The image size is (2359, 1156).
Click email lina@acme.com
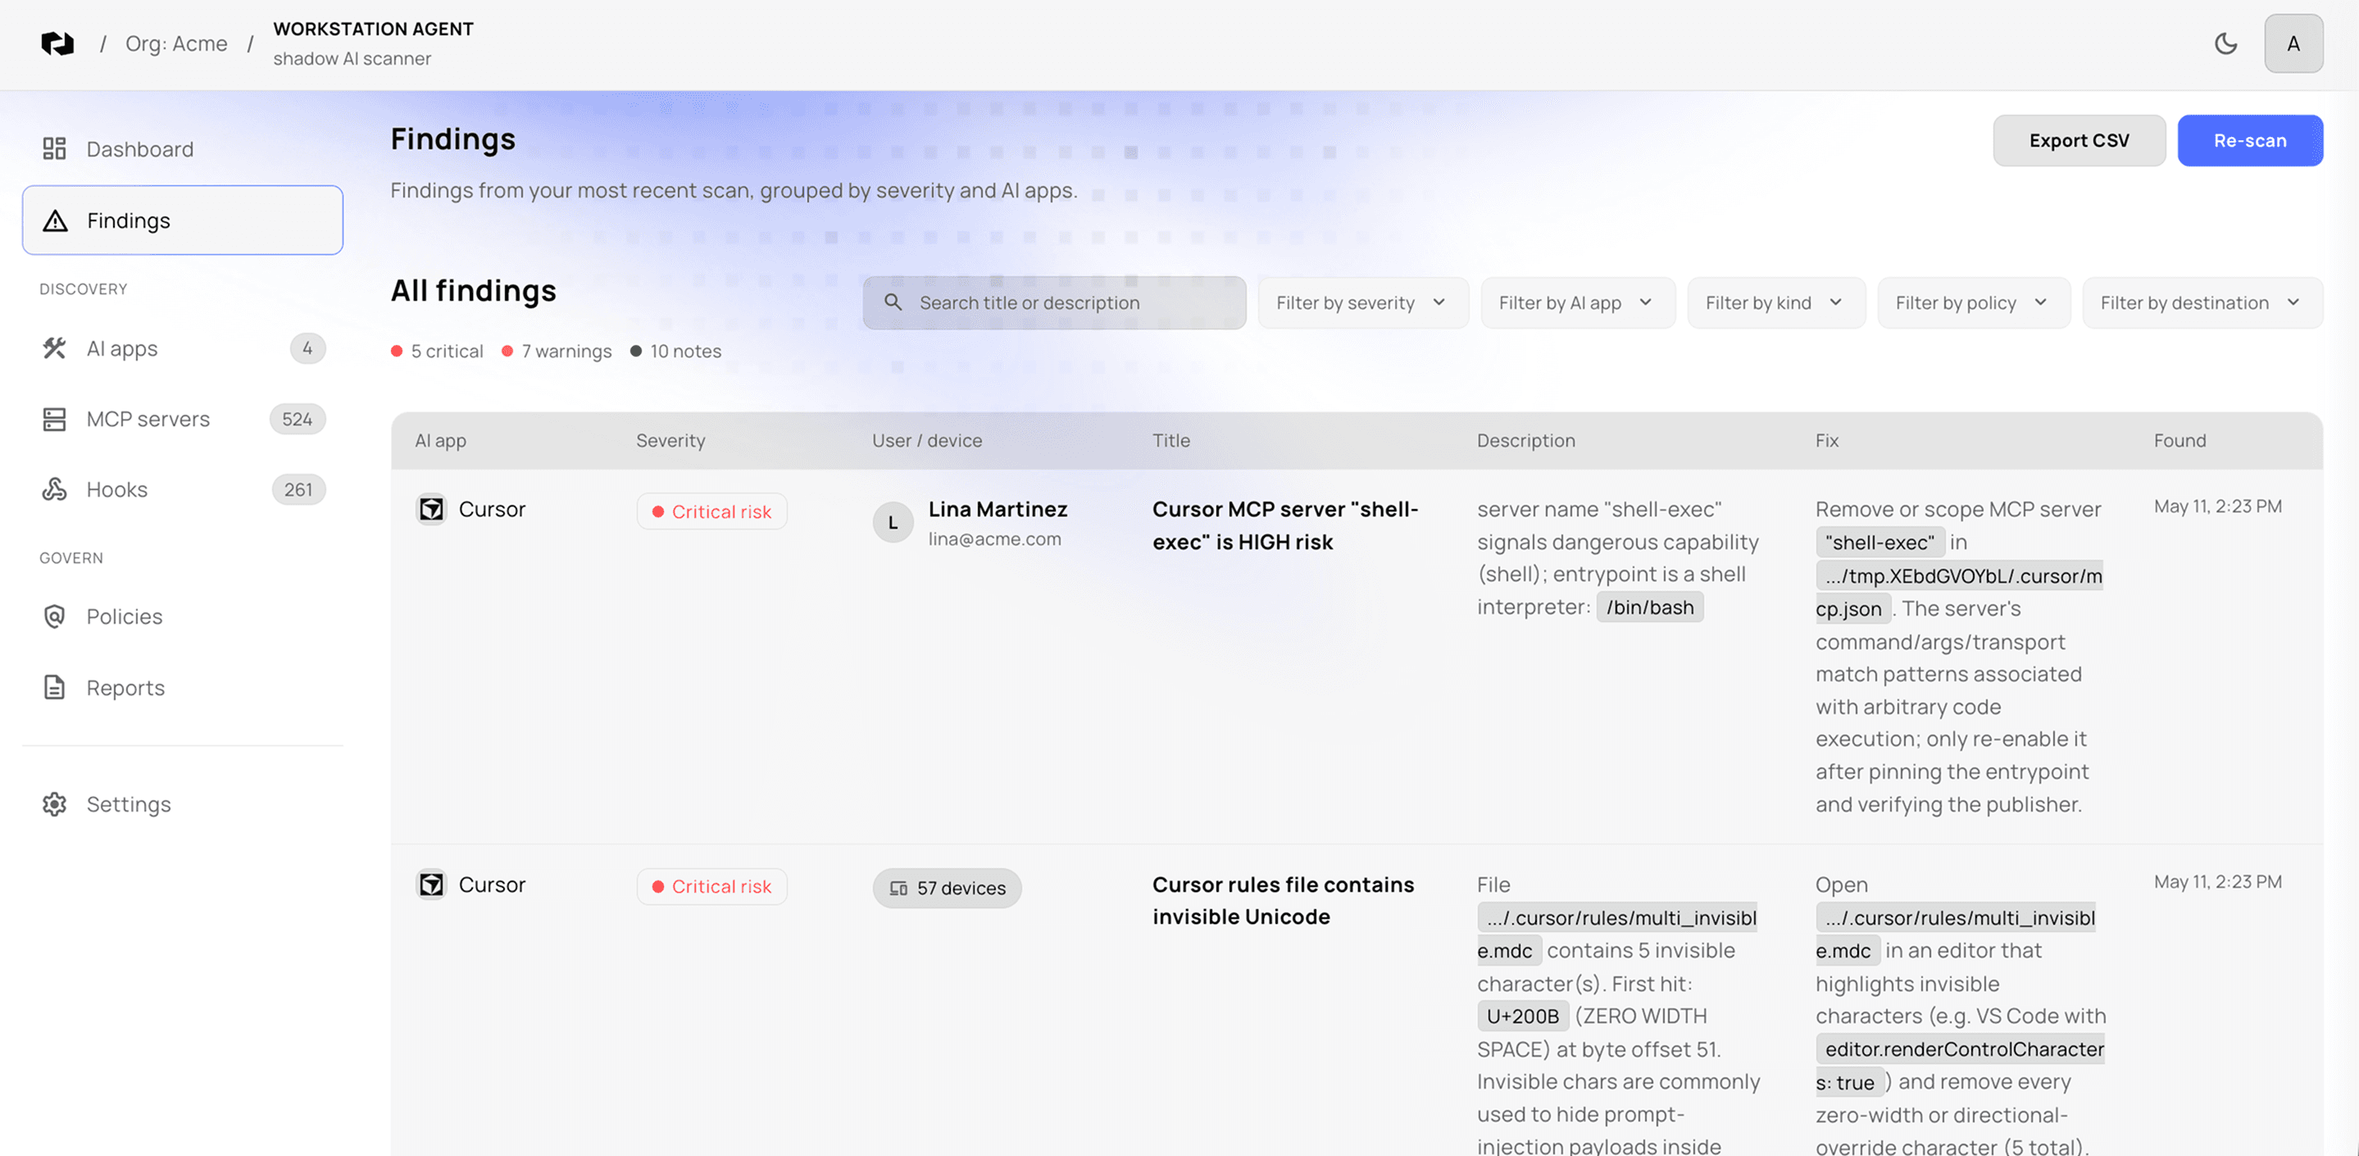coord(993,539)
